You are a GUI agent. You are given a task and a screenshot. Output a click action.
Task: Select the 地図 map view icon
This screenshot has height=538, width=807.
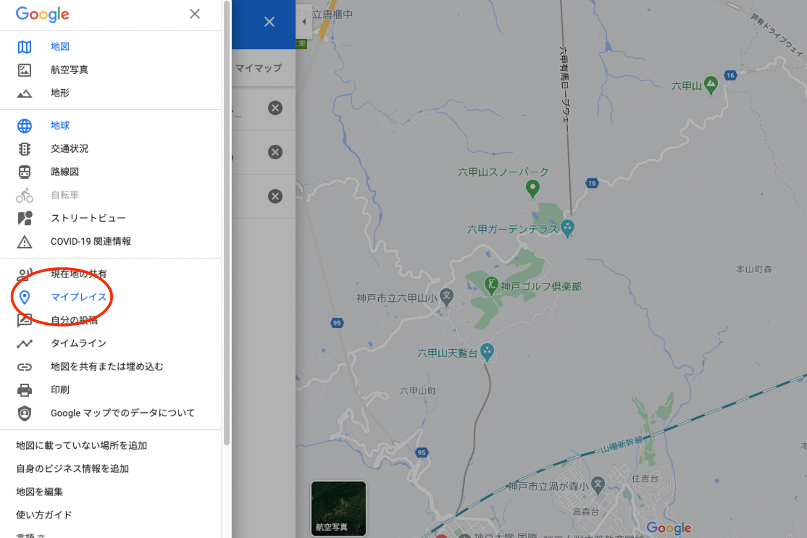click(x=24, y=47)
